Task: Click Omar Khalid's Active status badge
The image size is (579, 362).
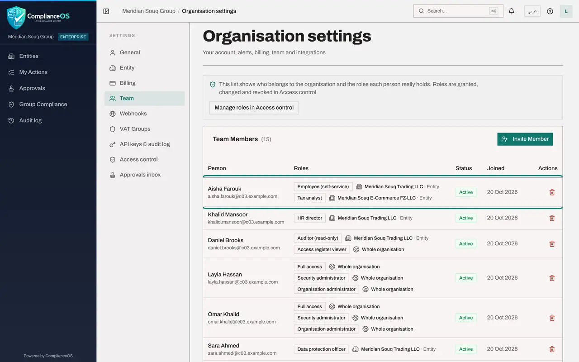Action: [466, 318]
